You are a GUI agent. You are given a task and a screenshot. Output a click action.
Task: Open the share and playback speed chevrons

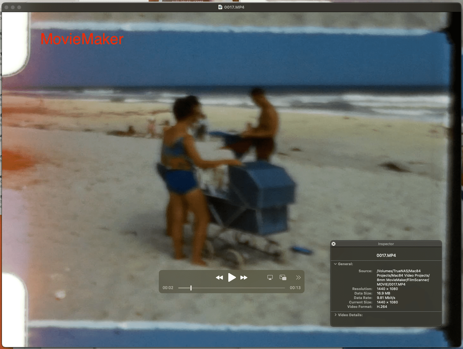[x=298, y=278]
